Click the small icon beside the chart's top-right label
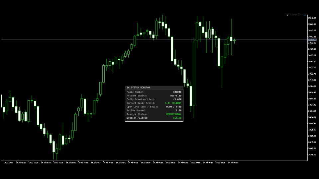 pyautogui.click(x=305, y=15)
